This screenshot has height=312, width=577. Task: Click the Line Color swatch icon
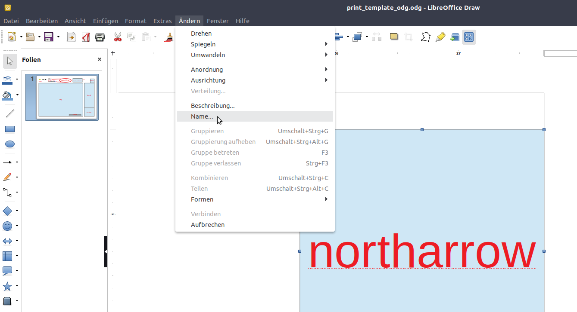click(x=7, y=80)
